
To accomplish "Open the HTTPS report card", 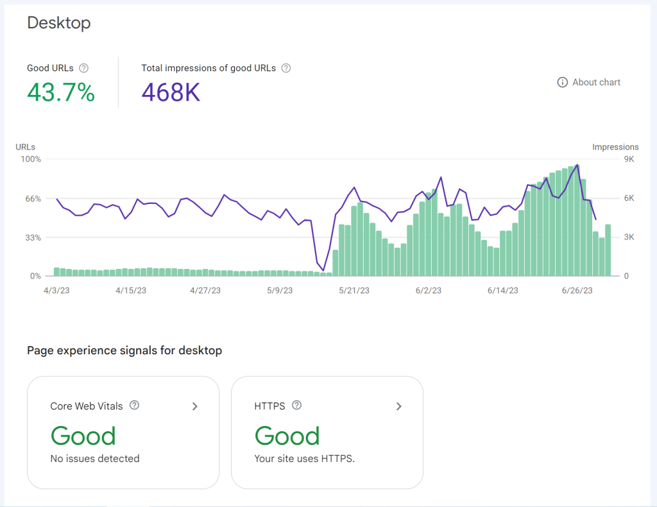I will pos(327,432).
